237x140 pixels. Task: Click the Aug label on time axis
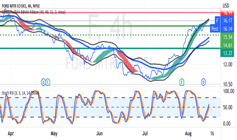click(x=188, y=134)
